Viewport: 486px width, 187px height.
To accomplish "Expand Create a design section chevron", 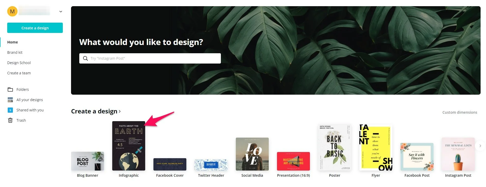I will tap(120, 111).
